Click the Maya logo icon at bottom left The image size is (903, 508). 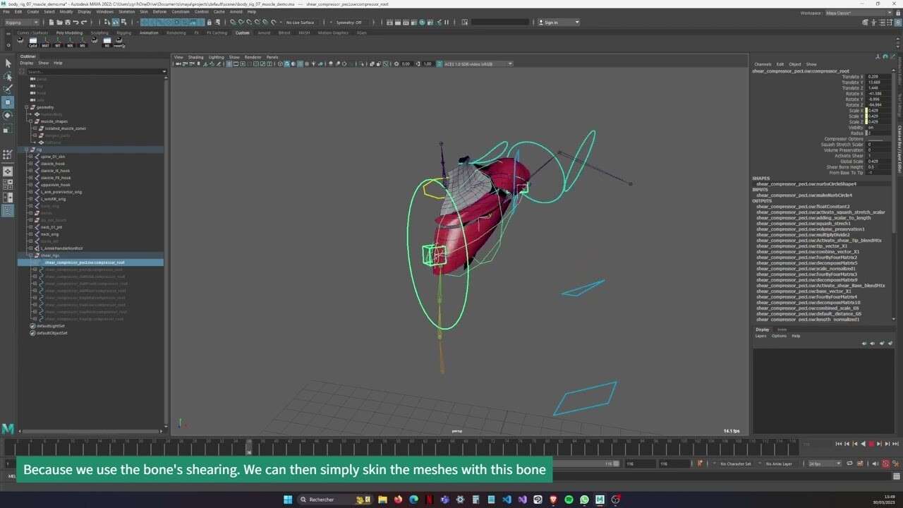pos(8,428)
